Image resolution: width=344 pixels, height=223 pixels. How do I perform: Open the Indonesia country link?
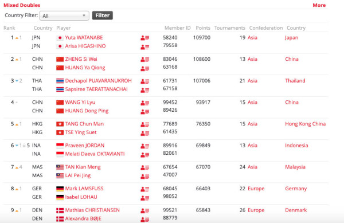(296, 146)
